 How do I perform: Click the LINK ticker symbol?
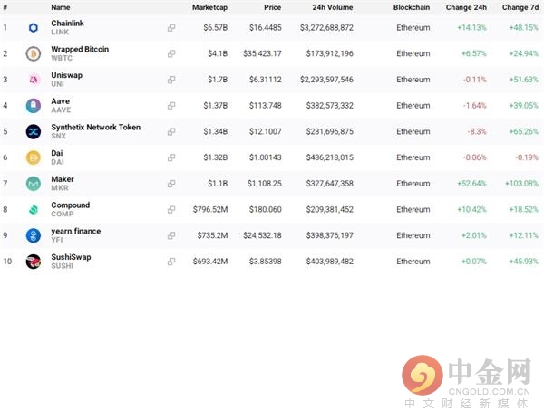[x=60, y=33]
